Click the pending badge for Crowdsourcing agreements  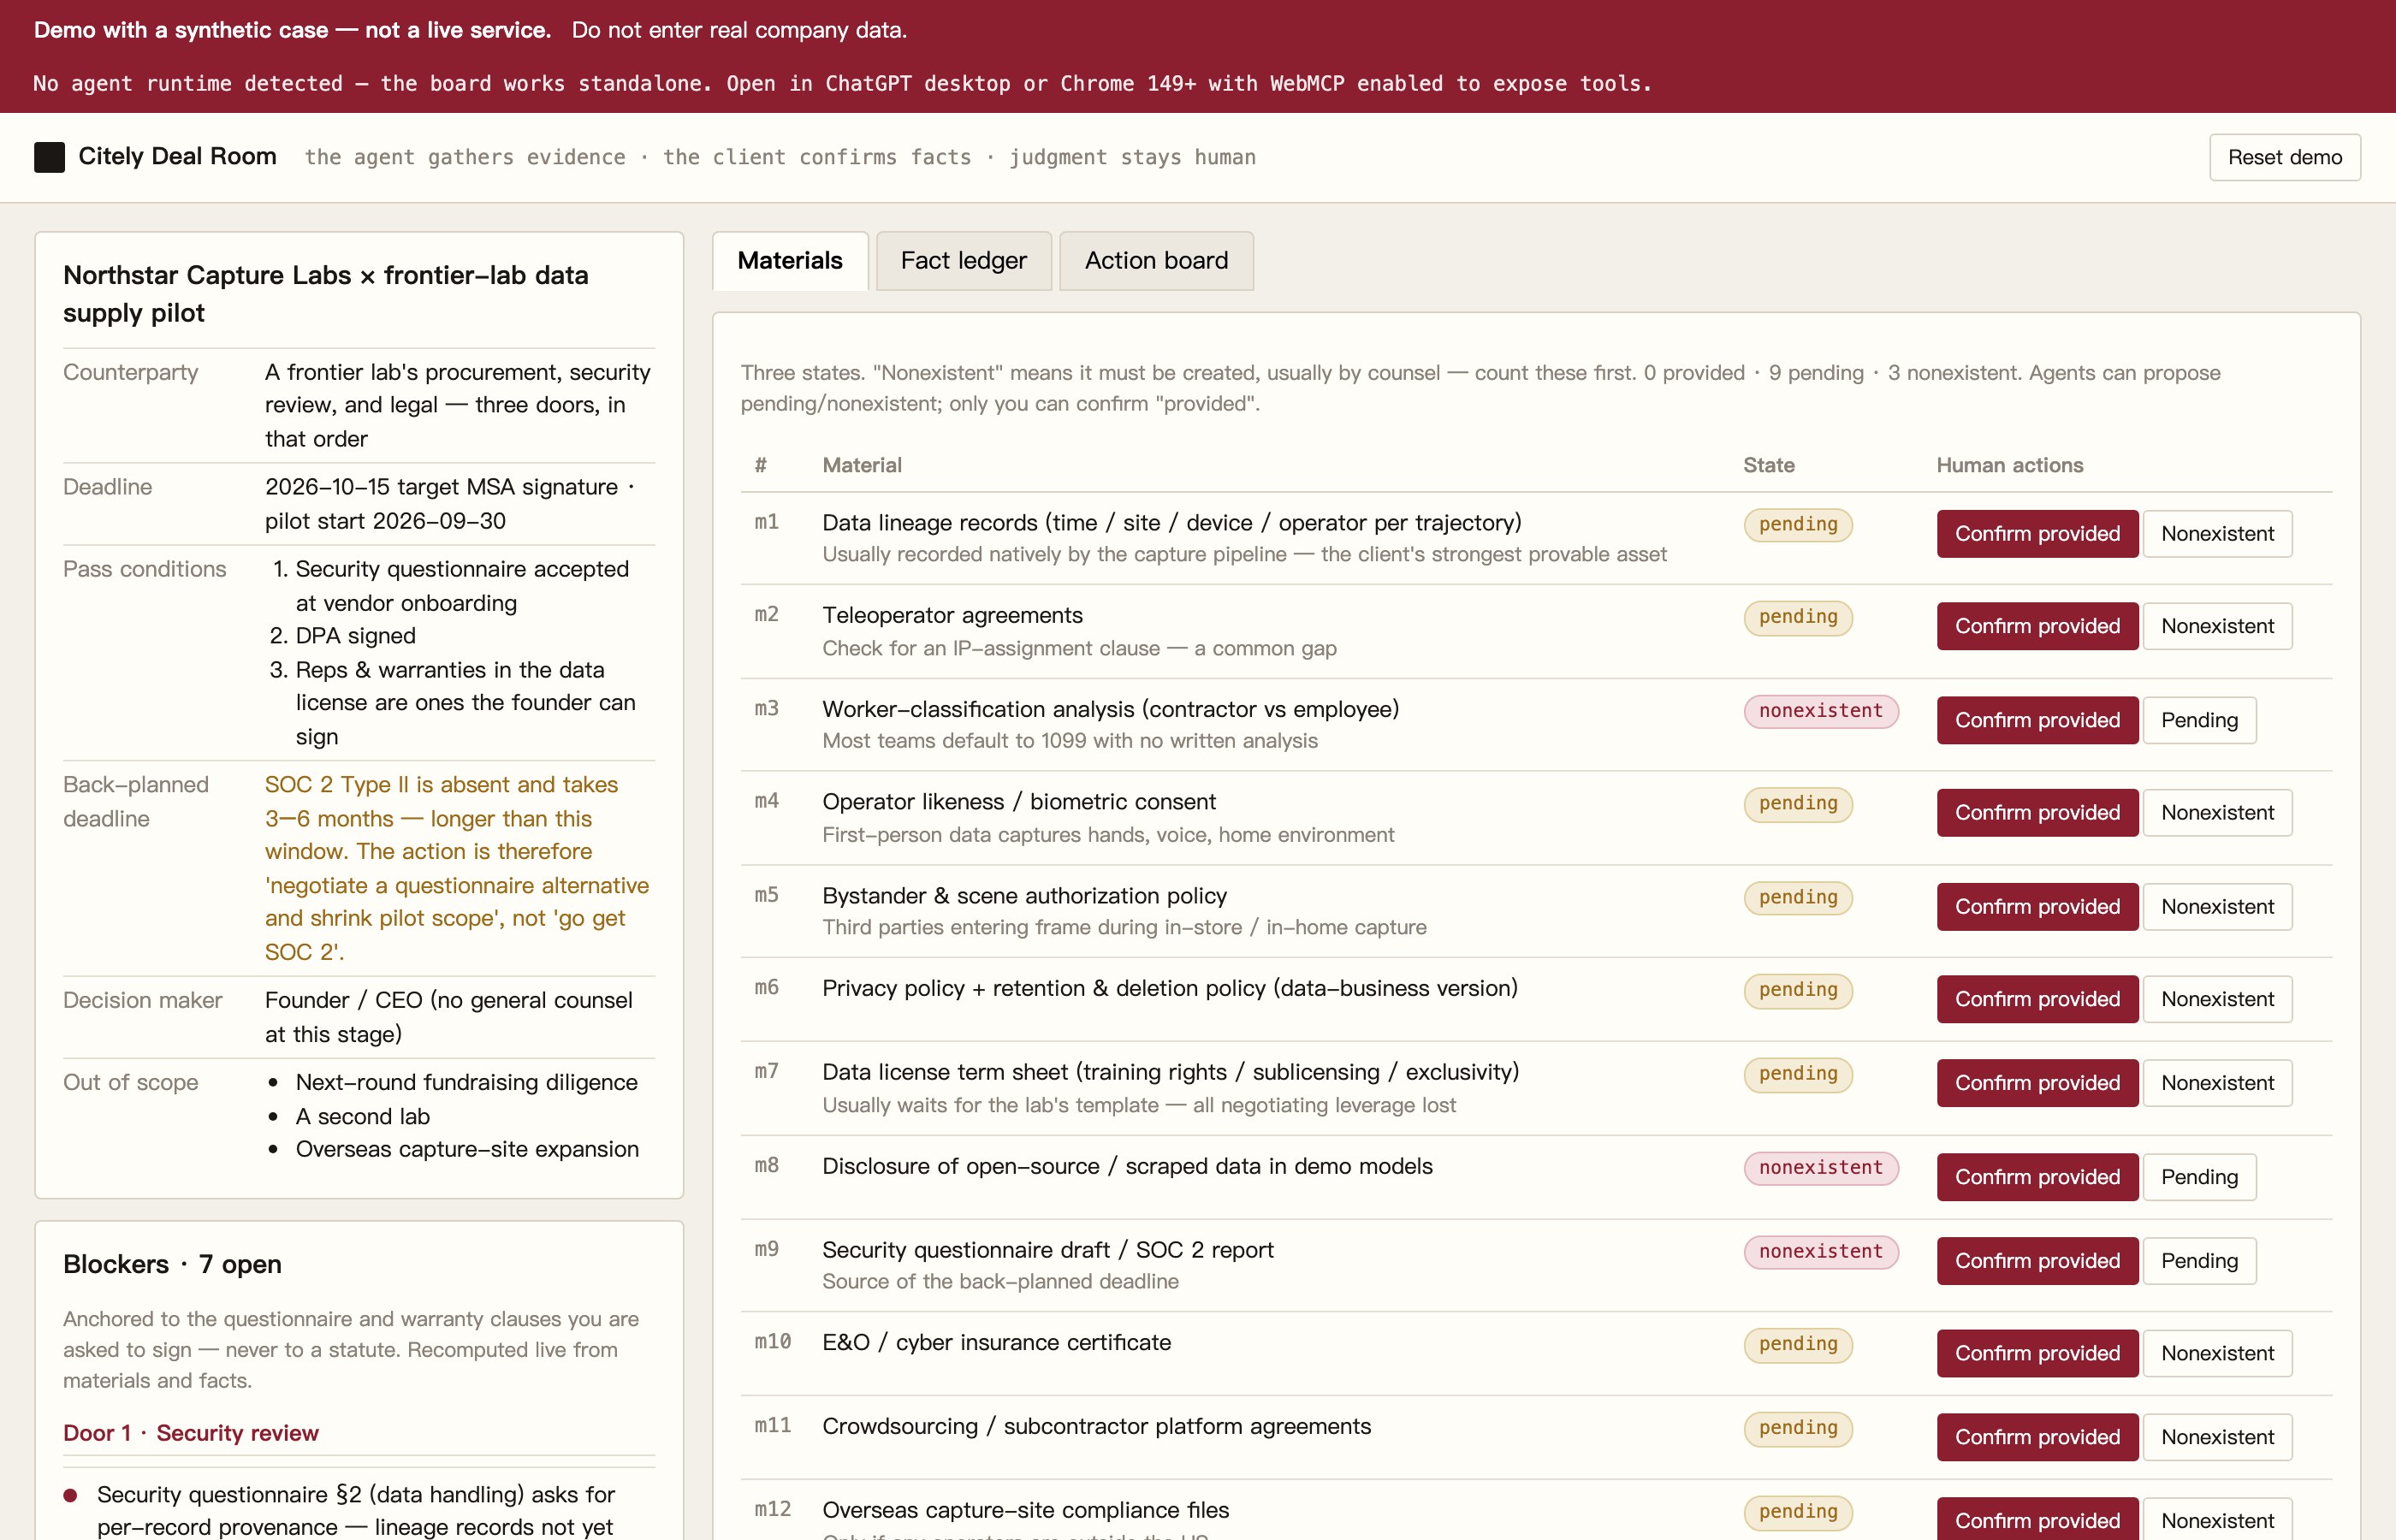click(x=1798, y=1428)
